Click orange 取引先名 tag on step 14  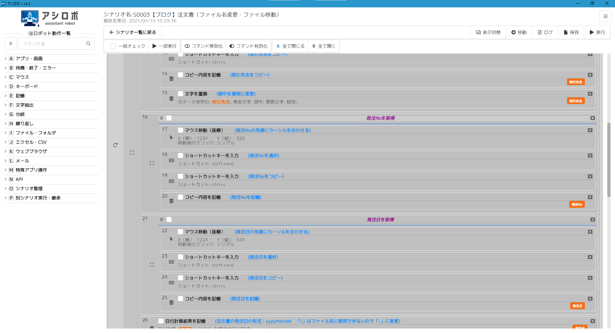tap(576, 82)
